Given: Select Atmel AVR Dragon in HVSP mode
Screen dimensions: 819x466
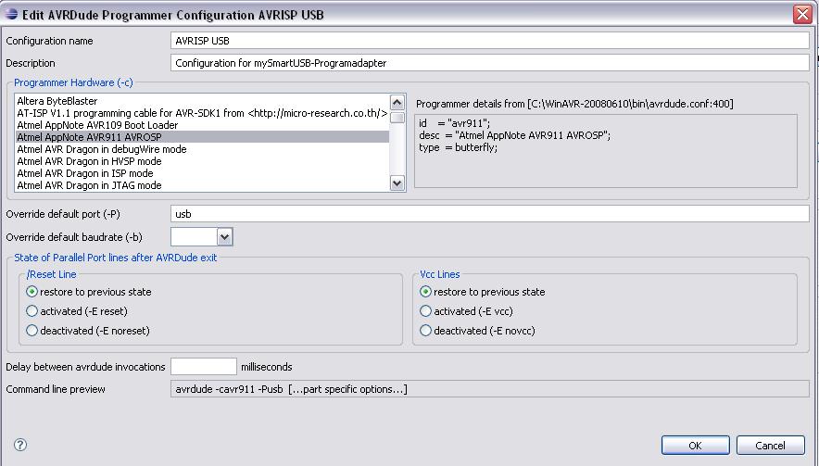Looking at the screenshot, I should click(203, 161).
